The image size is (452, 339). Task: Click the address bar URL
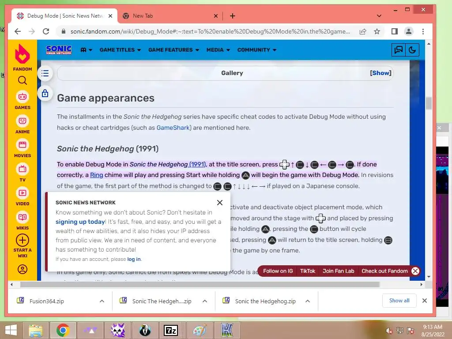[210, 31]
